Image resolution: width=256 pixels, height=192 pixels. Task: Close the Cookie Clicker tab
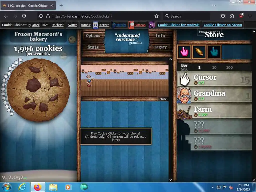coord(51,5)
